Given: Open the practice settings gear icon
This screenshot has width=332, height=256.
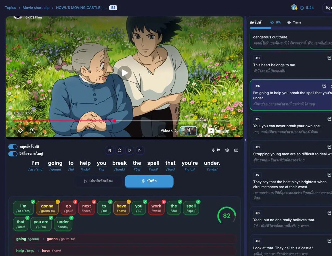Looking at the screenshot, I should (227, 150).
